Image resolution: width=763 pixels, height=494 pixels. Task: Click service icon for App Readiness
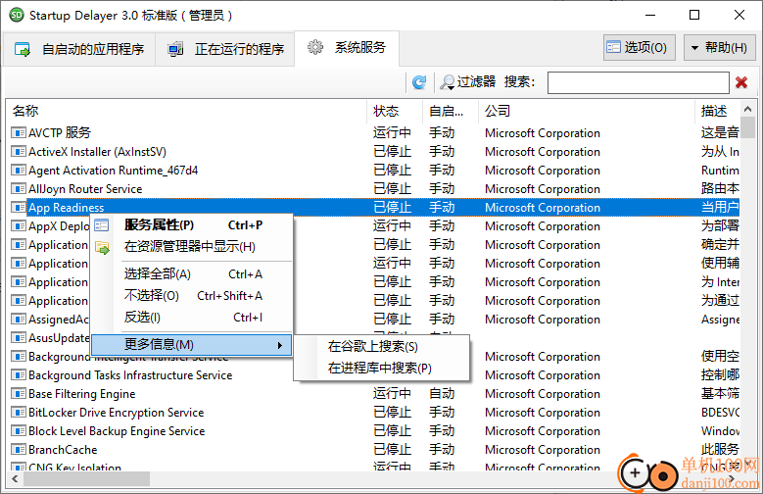(x=18, y=208)
